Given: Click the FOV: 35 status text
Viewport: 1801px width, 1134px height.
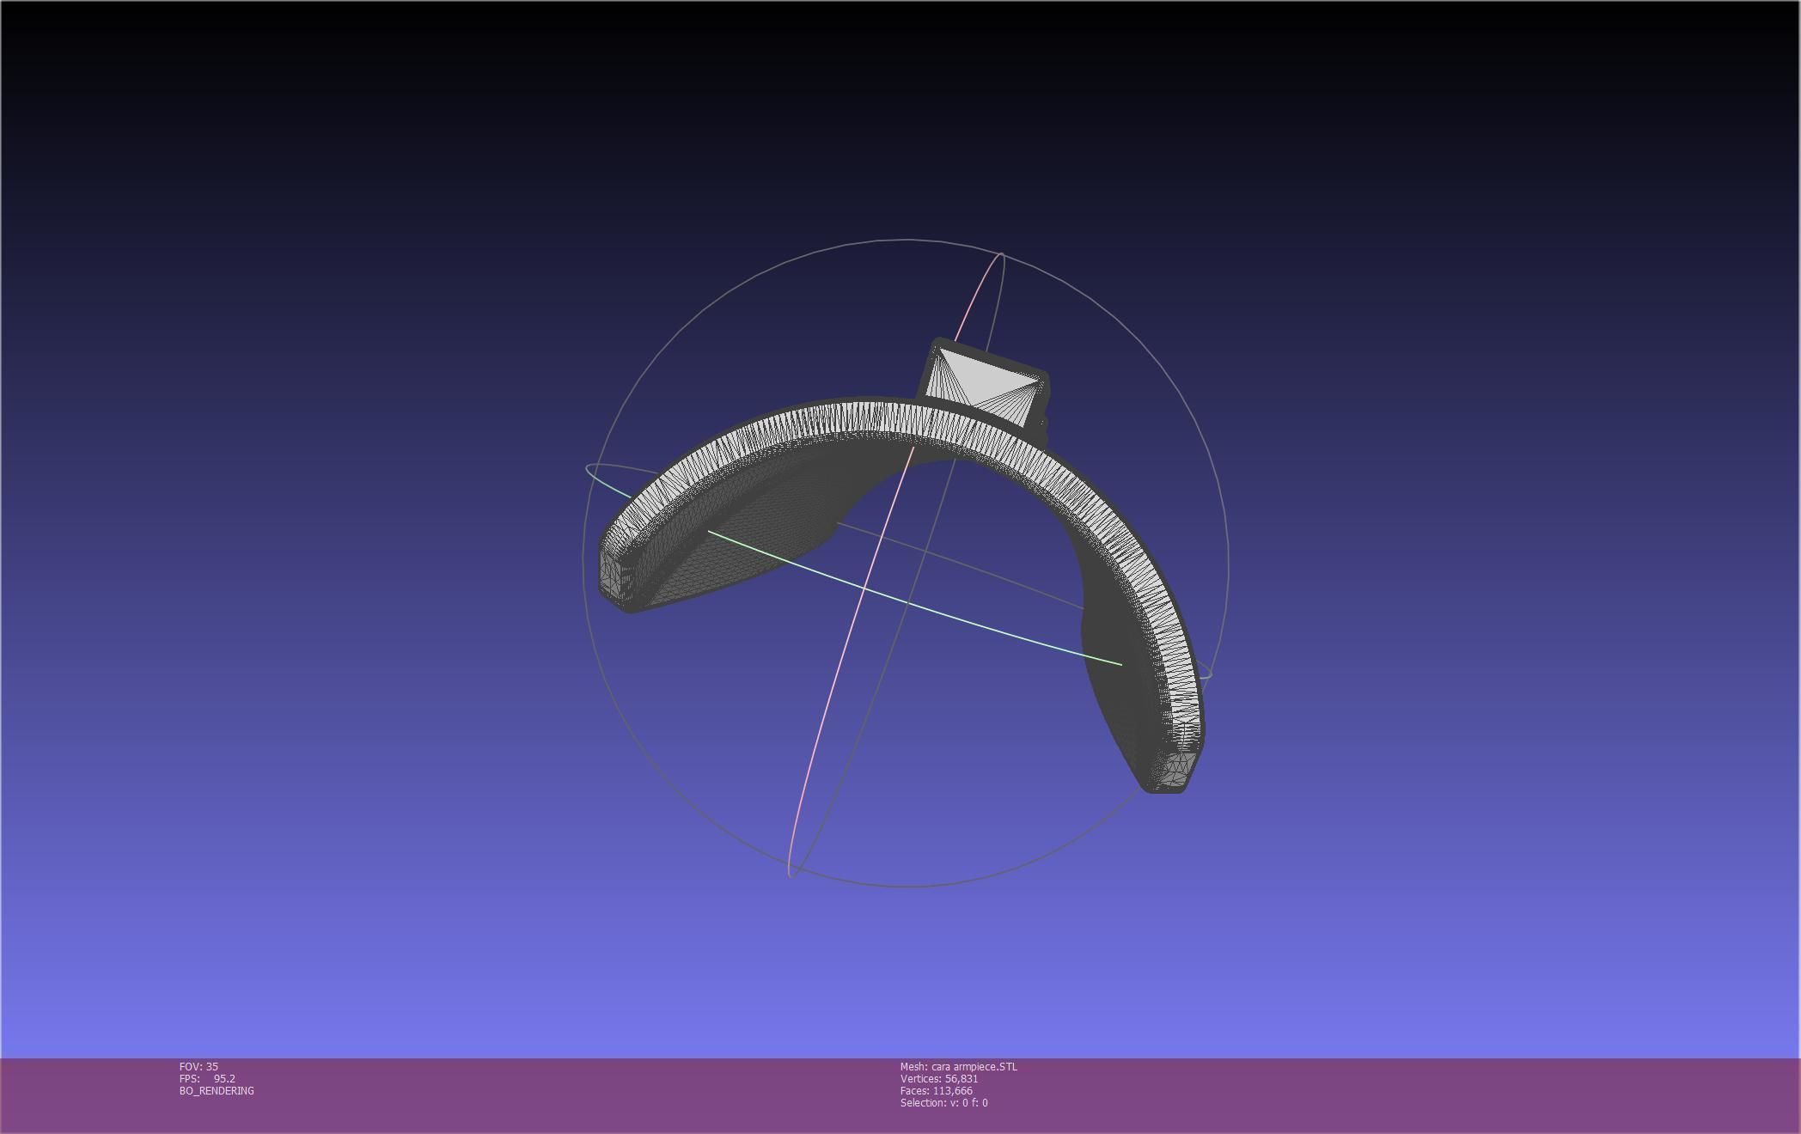Looking at the screenshot, I should 198,1066.
